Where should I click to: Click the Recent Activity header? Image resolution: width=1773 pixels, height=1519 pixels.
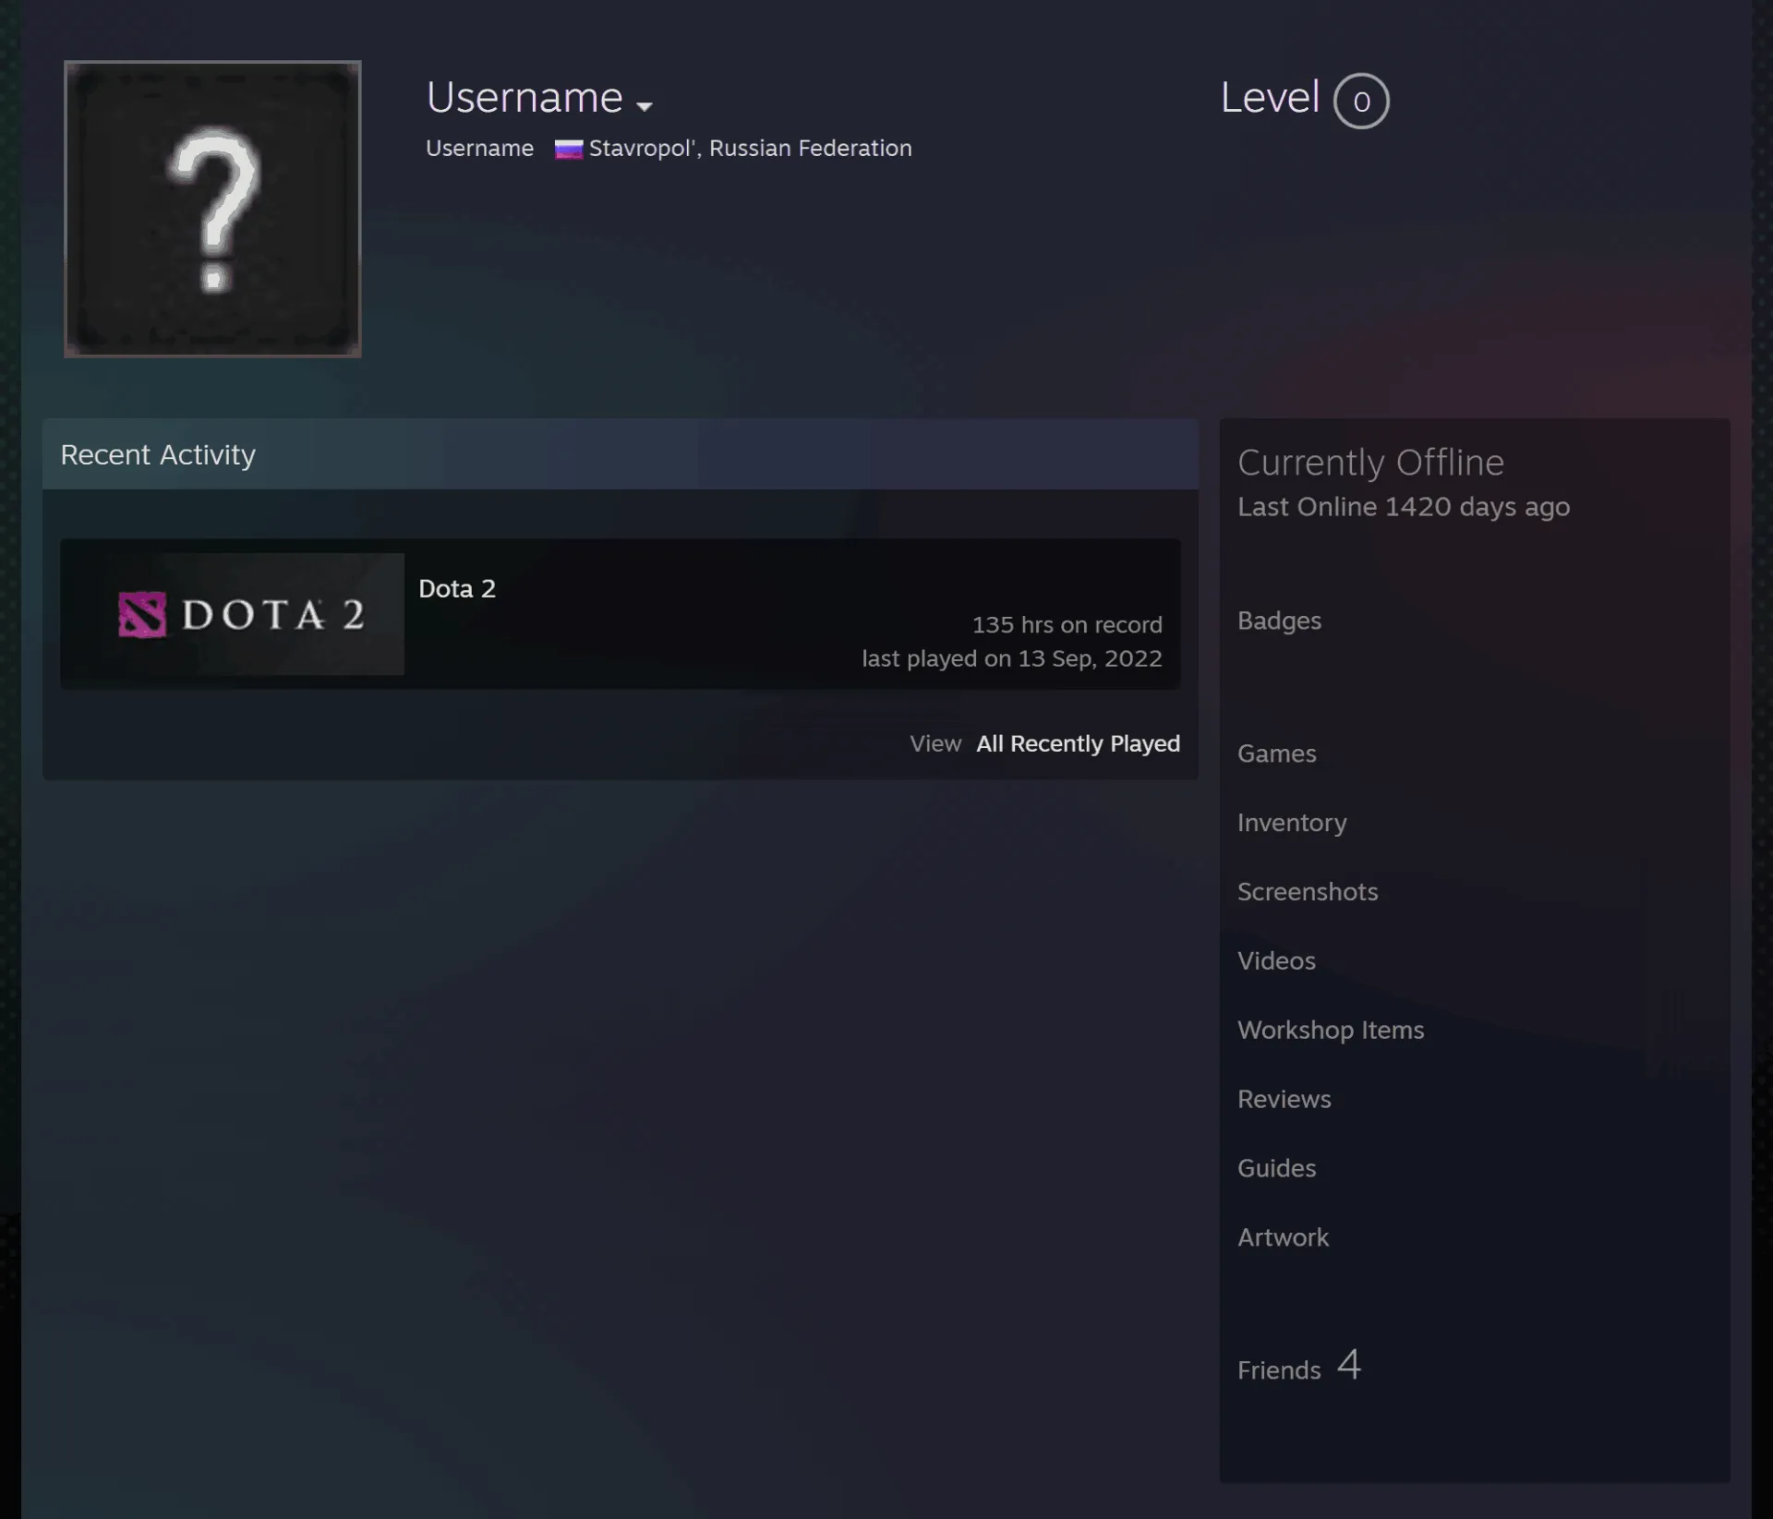[620, 454]
